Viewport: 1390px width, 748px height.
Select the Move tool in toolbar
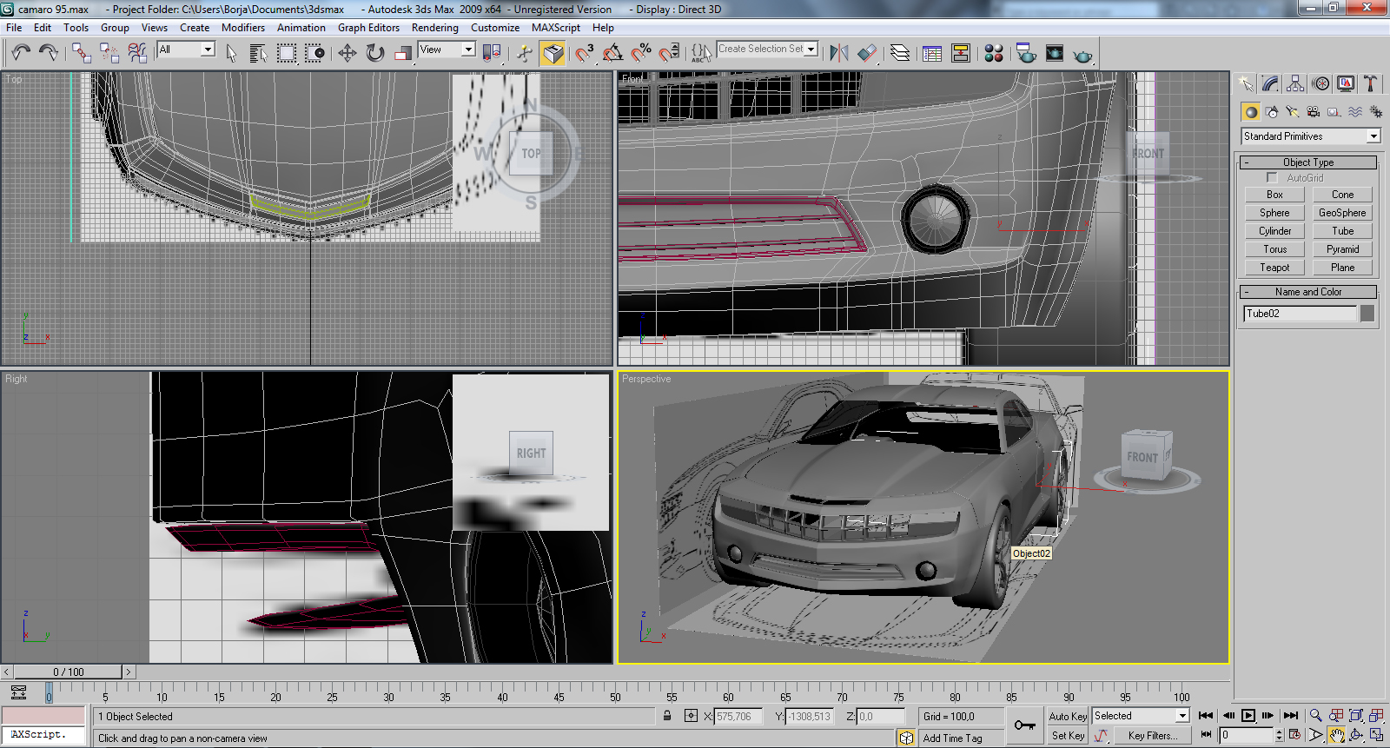(x=347, y=54)
